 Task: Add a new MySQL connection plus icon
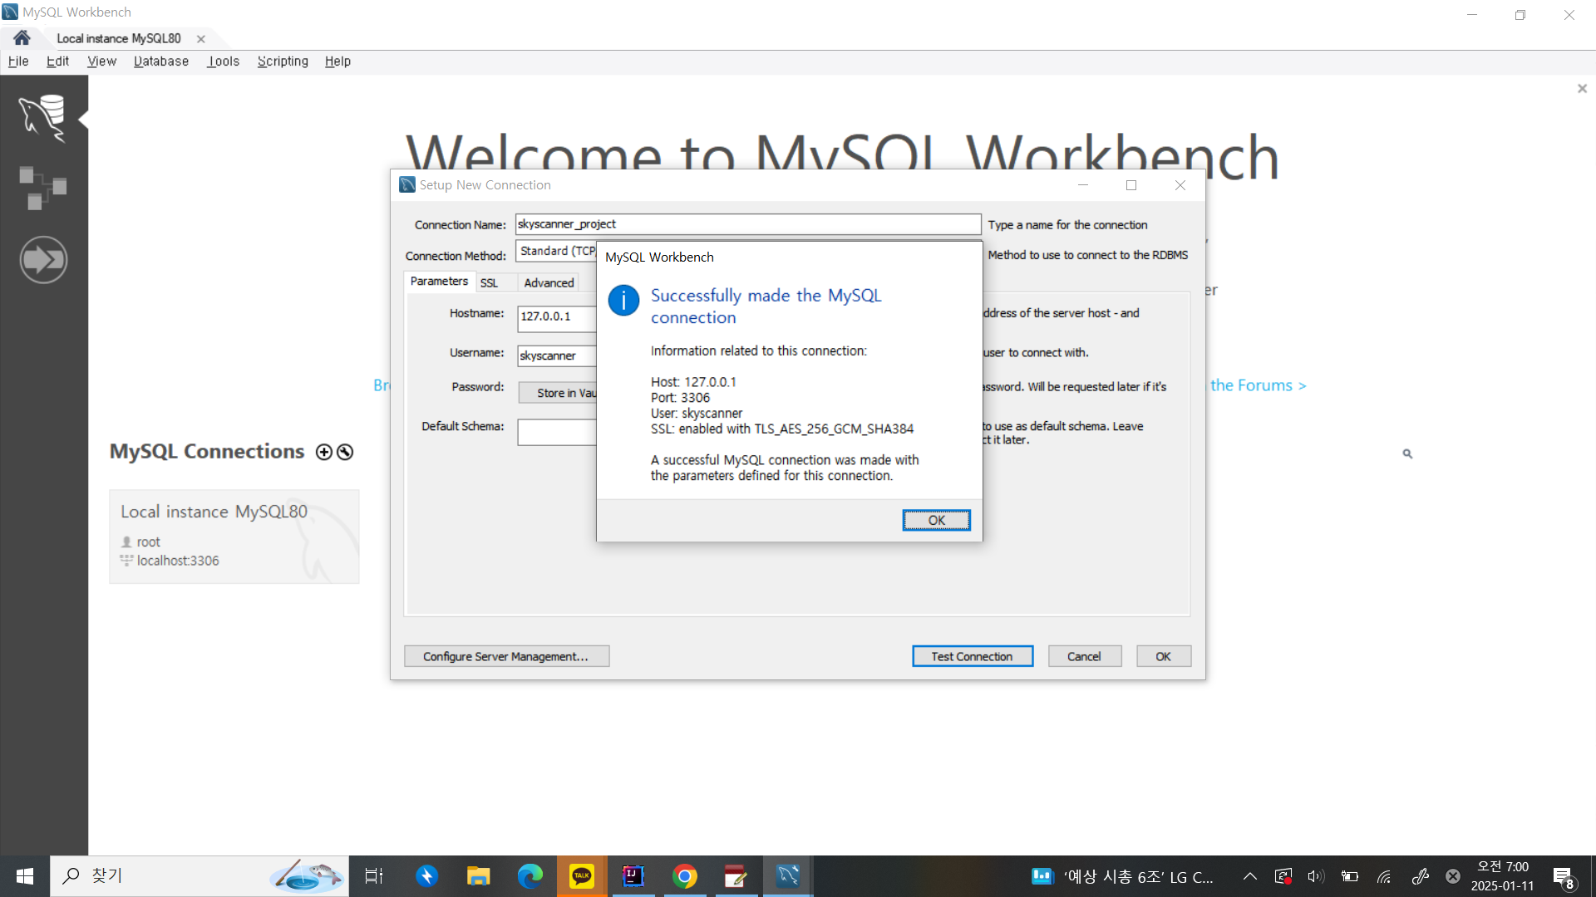pos(324,452)
